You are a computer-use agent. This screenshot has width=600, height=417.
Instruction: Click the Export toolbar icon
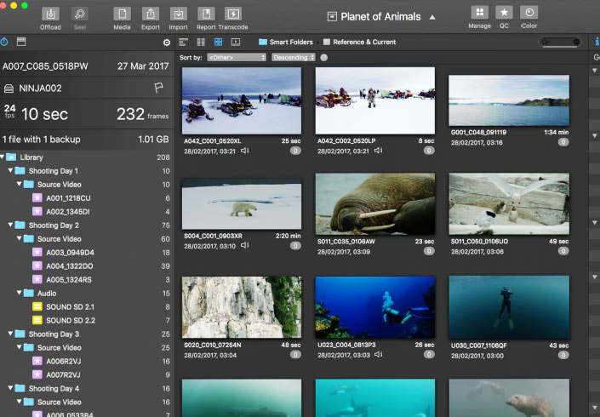click(151, 14)
